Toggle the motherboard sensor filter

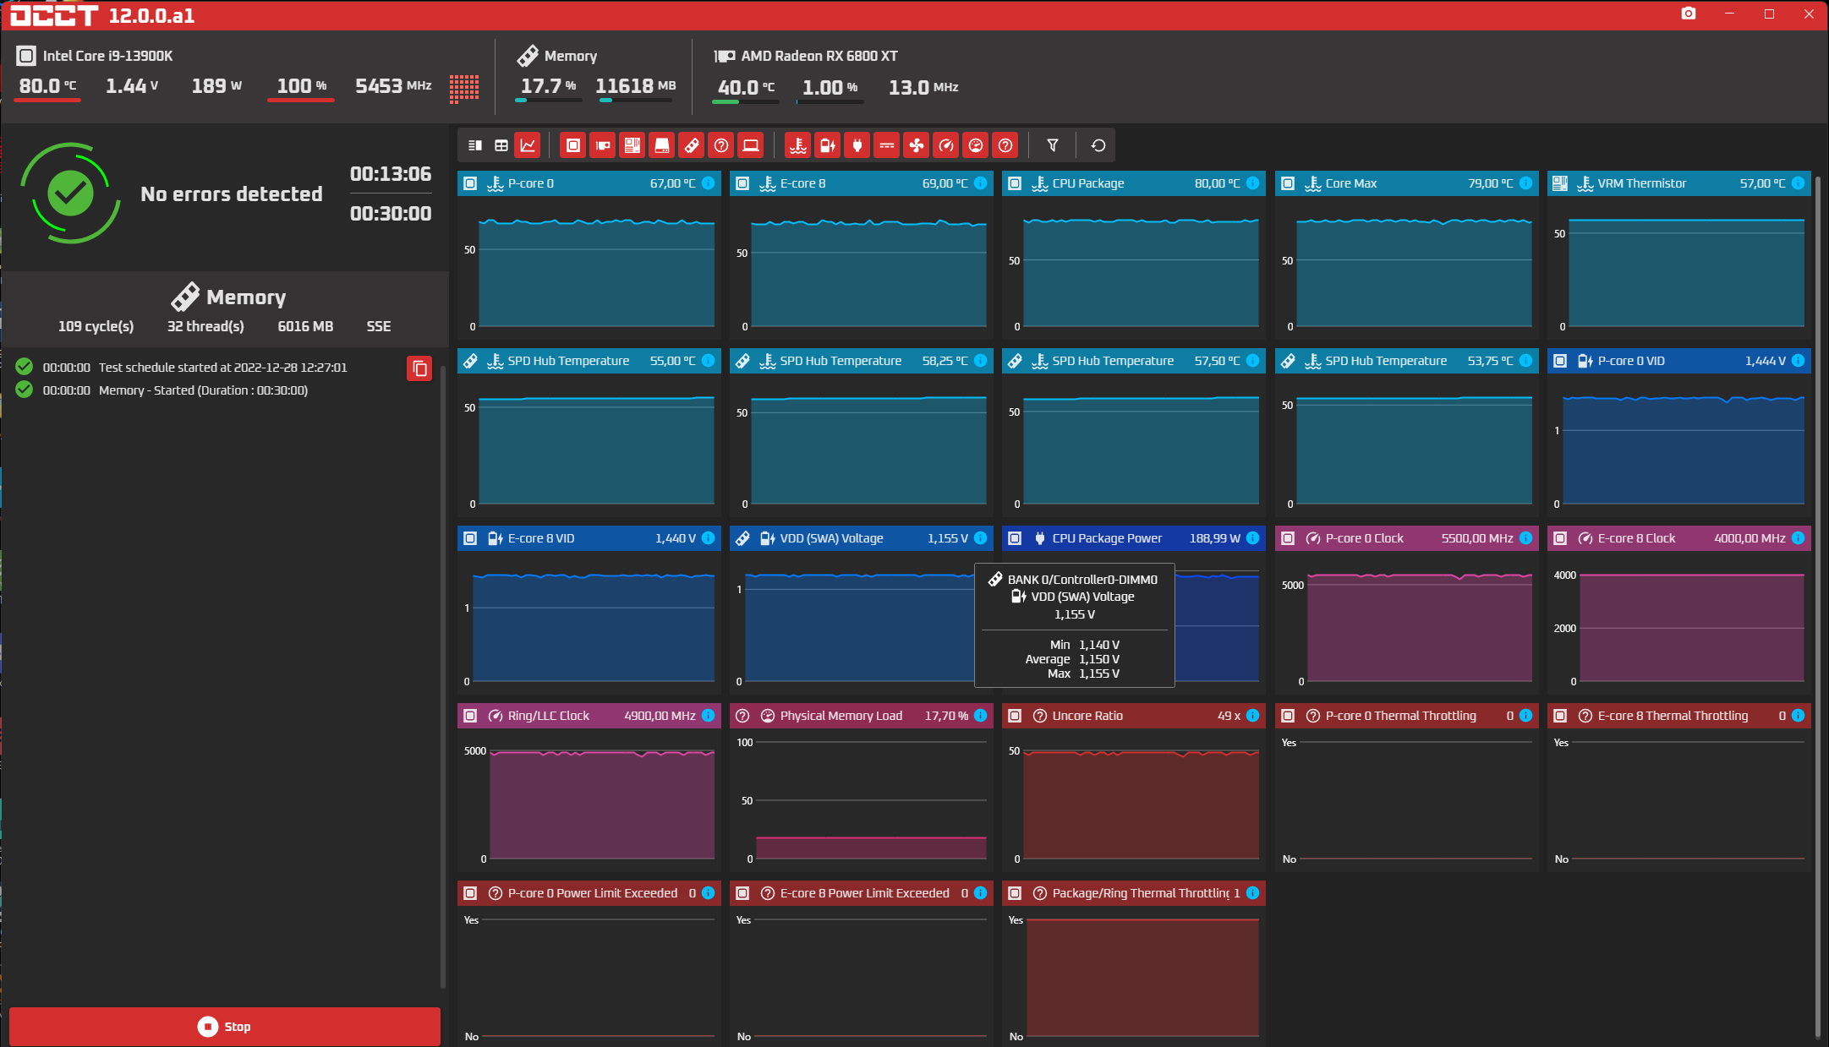click(x=632, y=145)
